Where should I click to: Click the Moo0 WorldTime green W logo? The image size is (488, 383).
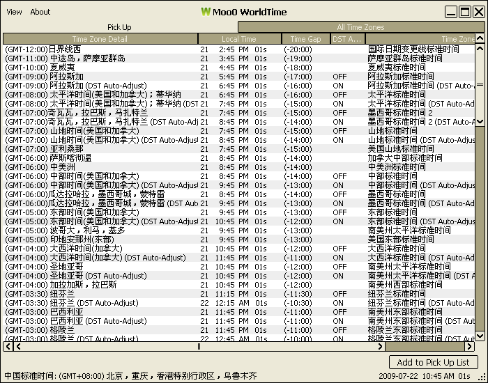coord(206,12)
